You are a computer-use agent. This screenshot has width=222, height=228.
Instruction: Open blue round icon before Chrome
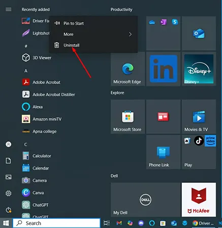[185, 223]
